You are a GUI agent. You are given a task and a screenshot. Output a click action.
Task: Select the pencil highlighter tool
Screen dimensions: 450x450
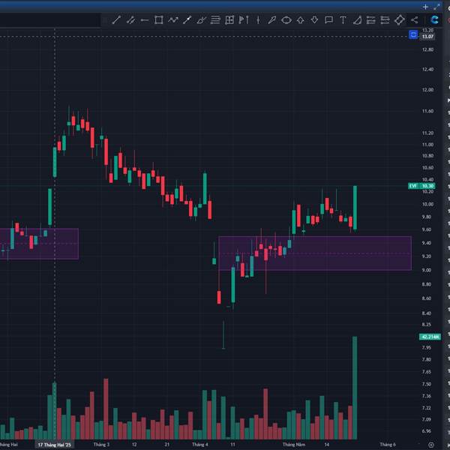(271, 20)
